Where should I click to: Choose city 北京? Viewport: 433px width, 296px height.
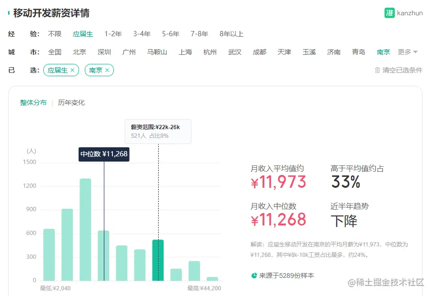80,52
